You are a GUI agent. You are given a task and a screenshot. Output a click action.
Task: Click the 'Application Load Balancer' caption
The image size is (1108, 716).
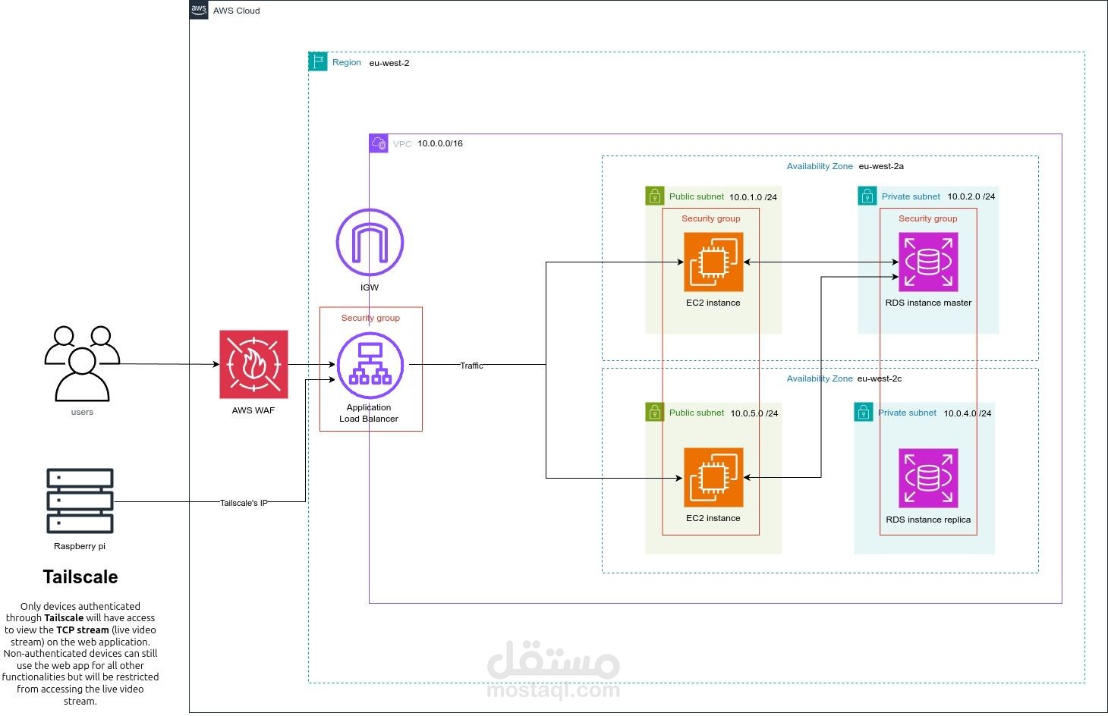coord(369,413)
